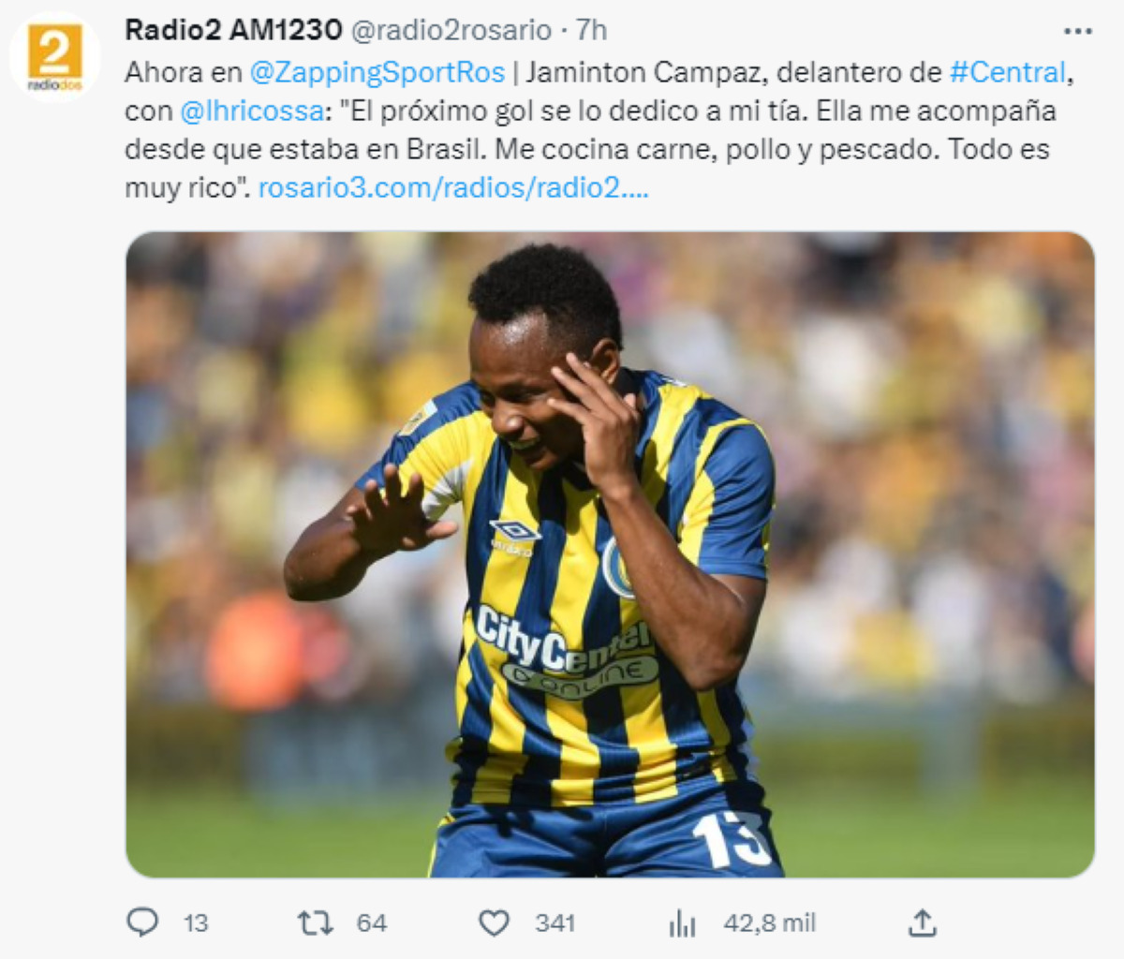The width and height of the screenshot is (1124, 959).
Task: Open the @radio2rosario handle
Action: click(x=451, y=30)
